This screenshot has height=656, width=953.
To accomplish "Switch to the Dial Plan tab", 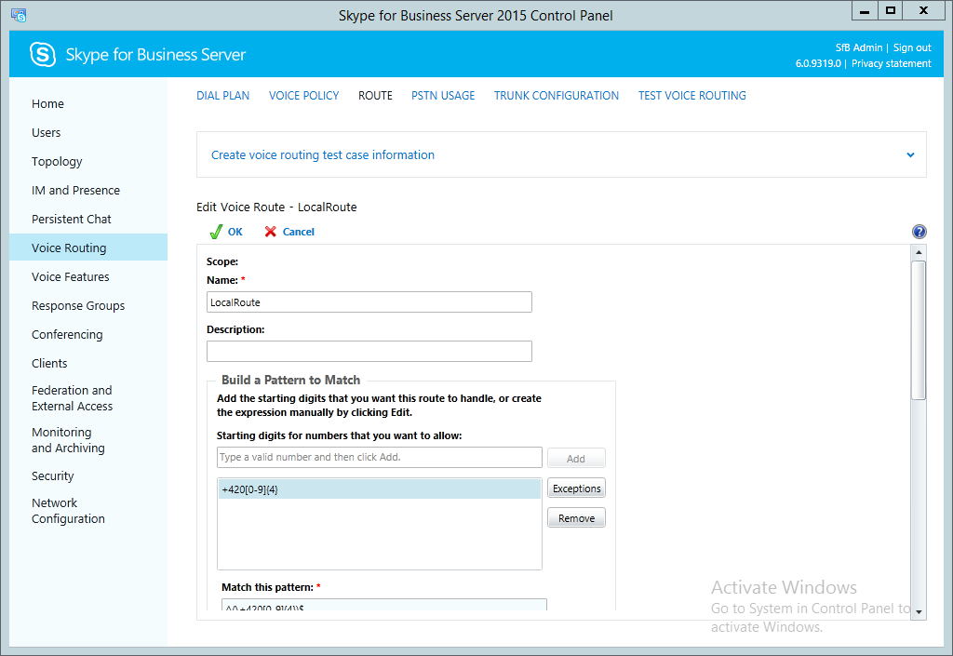I will pyautogui.click(x=222, y=96).
